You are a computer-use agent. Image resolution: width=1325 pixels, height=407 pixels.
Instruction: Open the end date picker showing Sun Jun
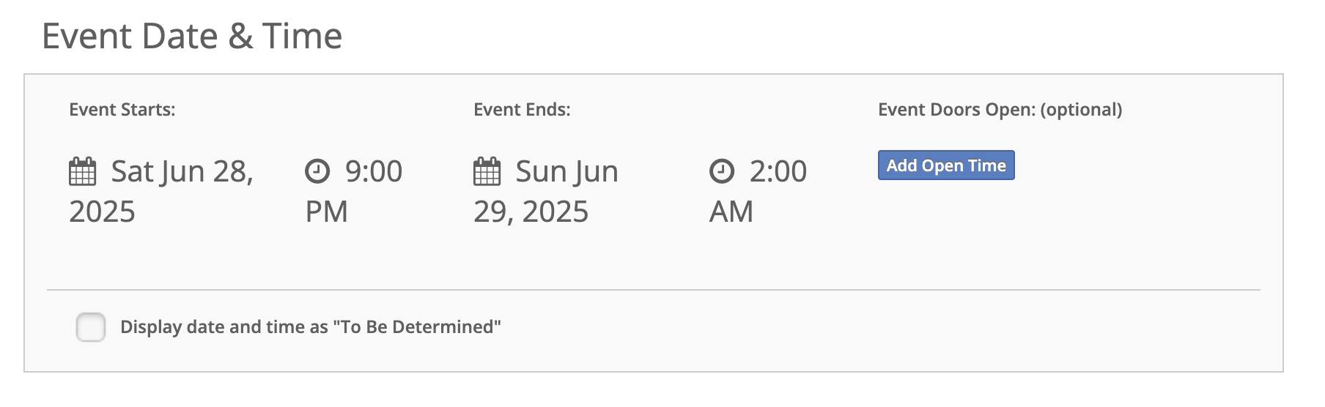tap(546, 192)
